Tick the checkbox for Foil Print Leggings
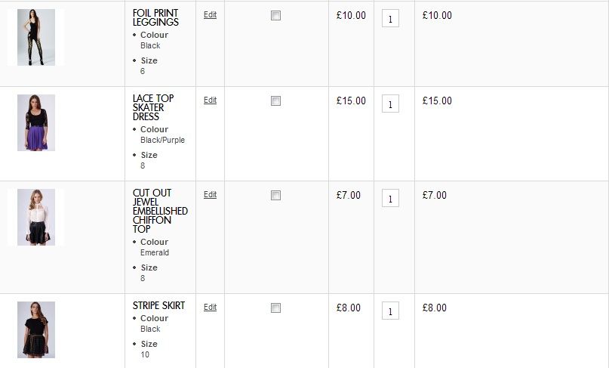 point(275,16)
